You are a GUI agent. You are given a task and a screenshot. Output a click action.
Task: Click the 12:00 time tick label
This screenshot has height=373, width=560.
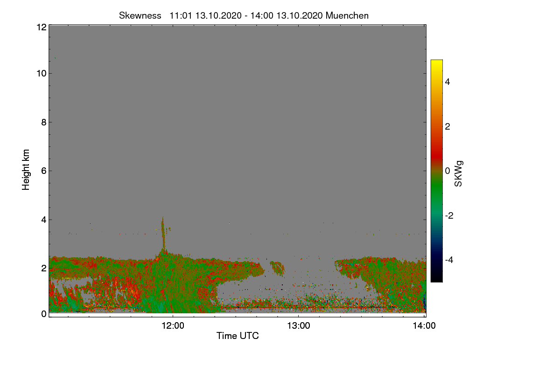[173, 325]
